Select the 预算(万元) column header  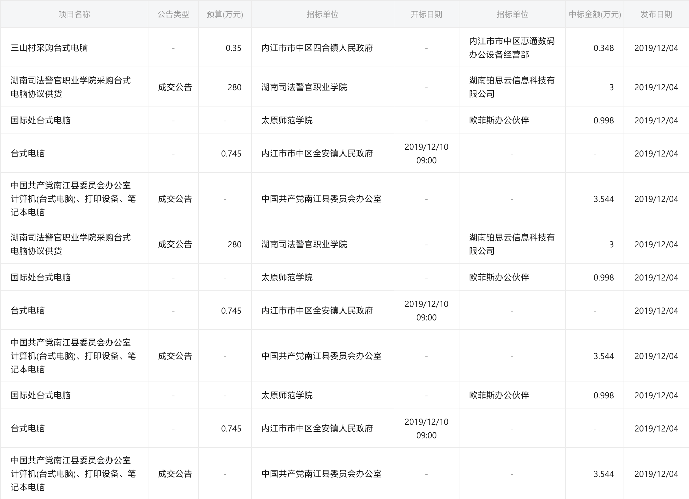click(x=225, y=14)
